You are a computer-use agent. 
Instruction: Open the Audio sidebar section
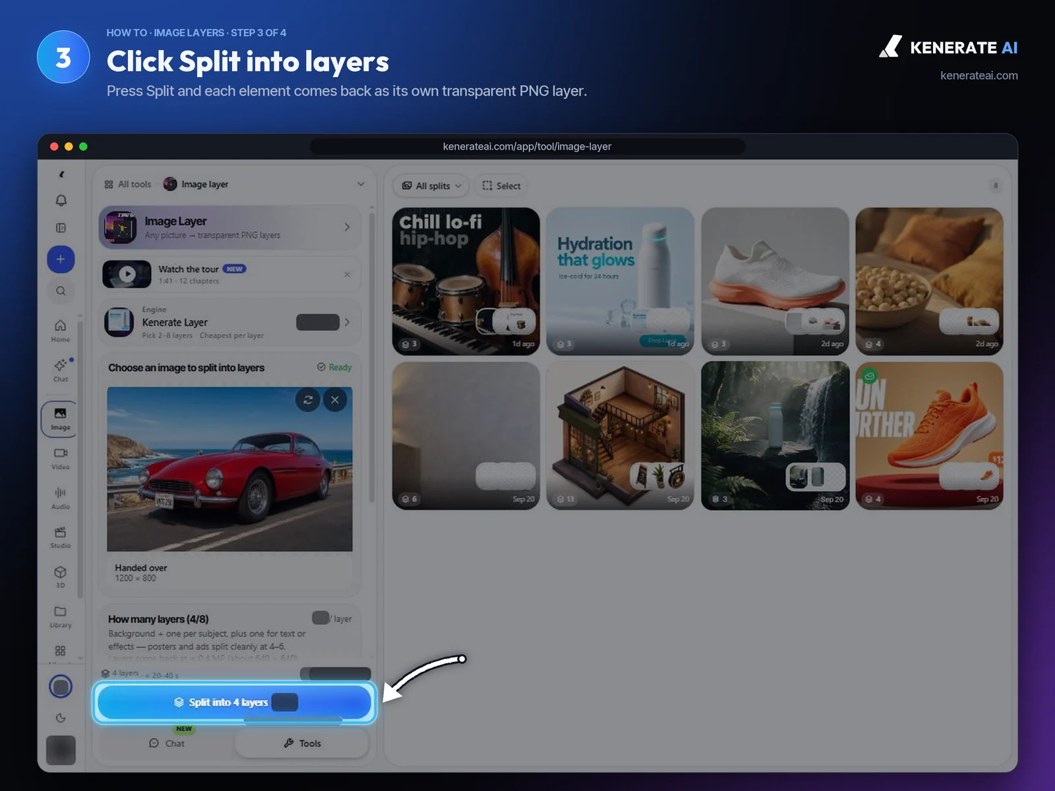pos(61,498)
